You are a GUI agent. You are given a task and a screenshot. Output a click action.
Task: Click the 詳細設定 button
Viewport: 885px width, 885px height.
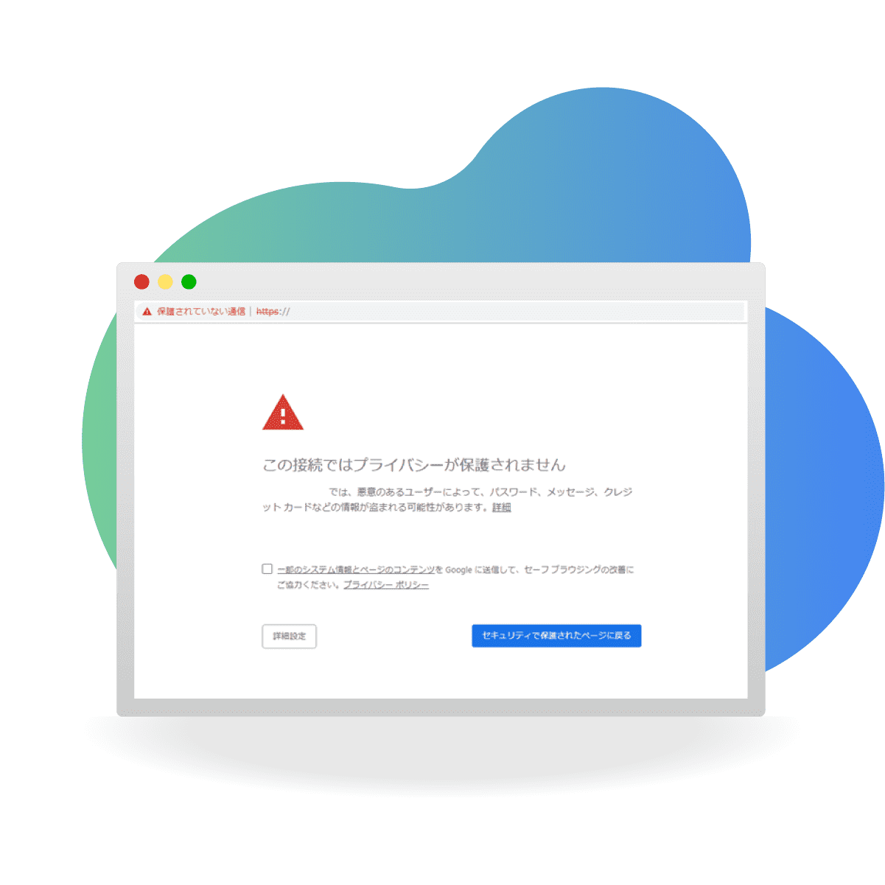(x=289, y=636)
